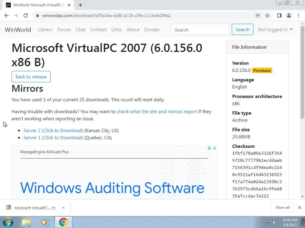The height and width of the screenshot is (228, 305).
Task: Open Windows Explorer from the taskbar
Action: pos(27,222)
